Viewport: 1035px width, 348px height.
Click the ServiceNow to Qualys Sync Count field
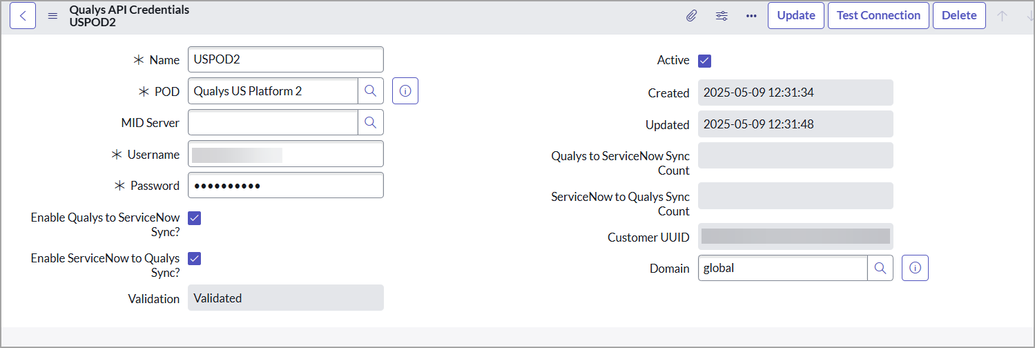point(795,195)
